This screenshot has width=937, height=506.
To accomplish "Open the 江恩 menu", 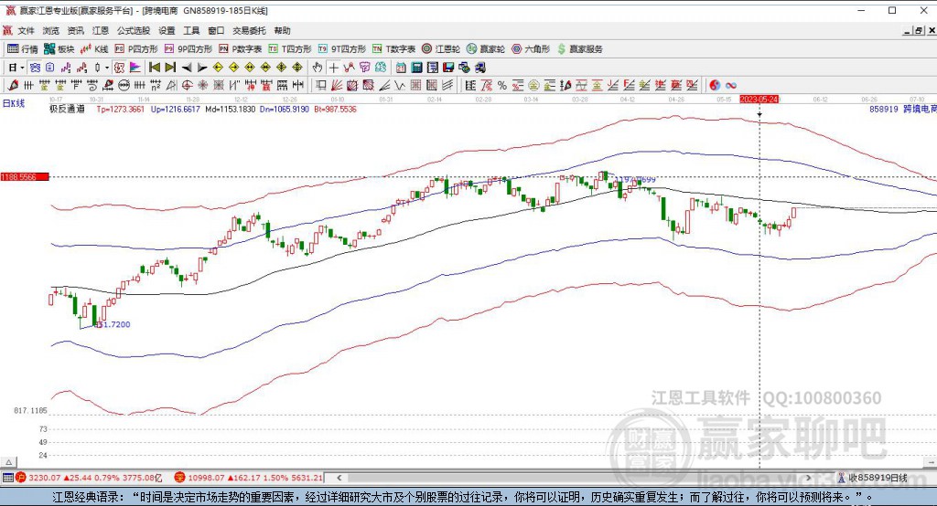I will coord(101,30).
